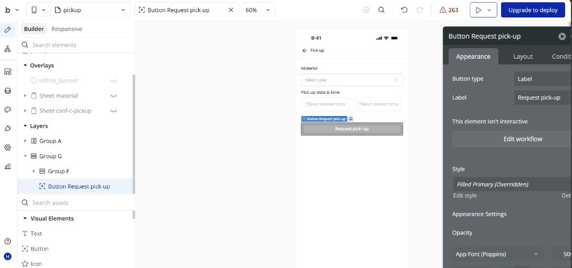Open the Filled Primary style dropdown
The height and width of the screenshot is (268, 572).
[x=512, y=184]
